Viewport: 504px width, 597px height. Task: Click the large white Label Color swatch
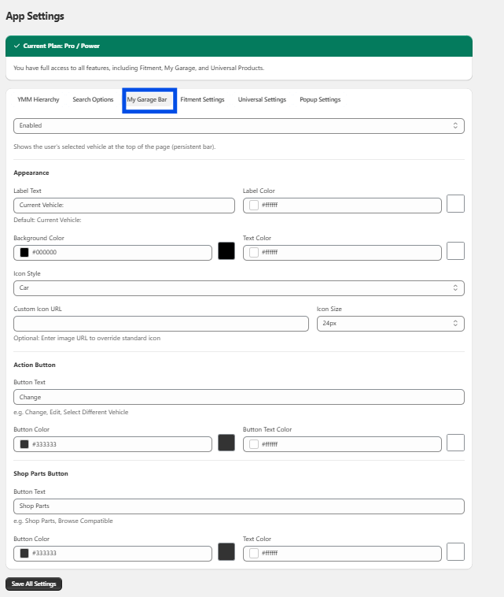[x=455, y=204]
